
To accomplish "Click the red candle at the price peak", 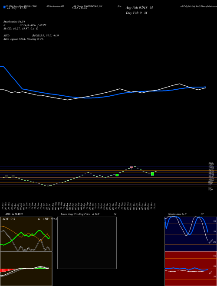I will coord(132,167).
